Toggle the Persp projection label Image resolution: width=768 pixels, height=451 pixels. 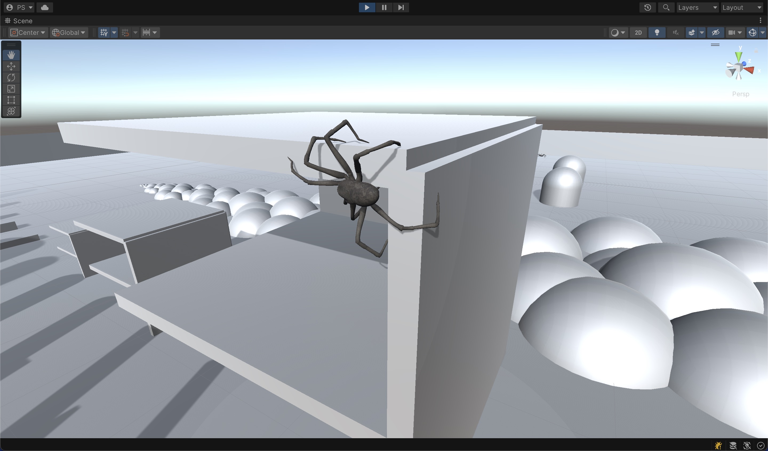(x=741, y=94)
